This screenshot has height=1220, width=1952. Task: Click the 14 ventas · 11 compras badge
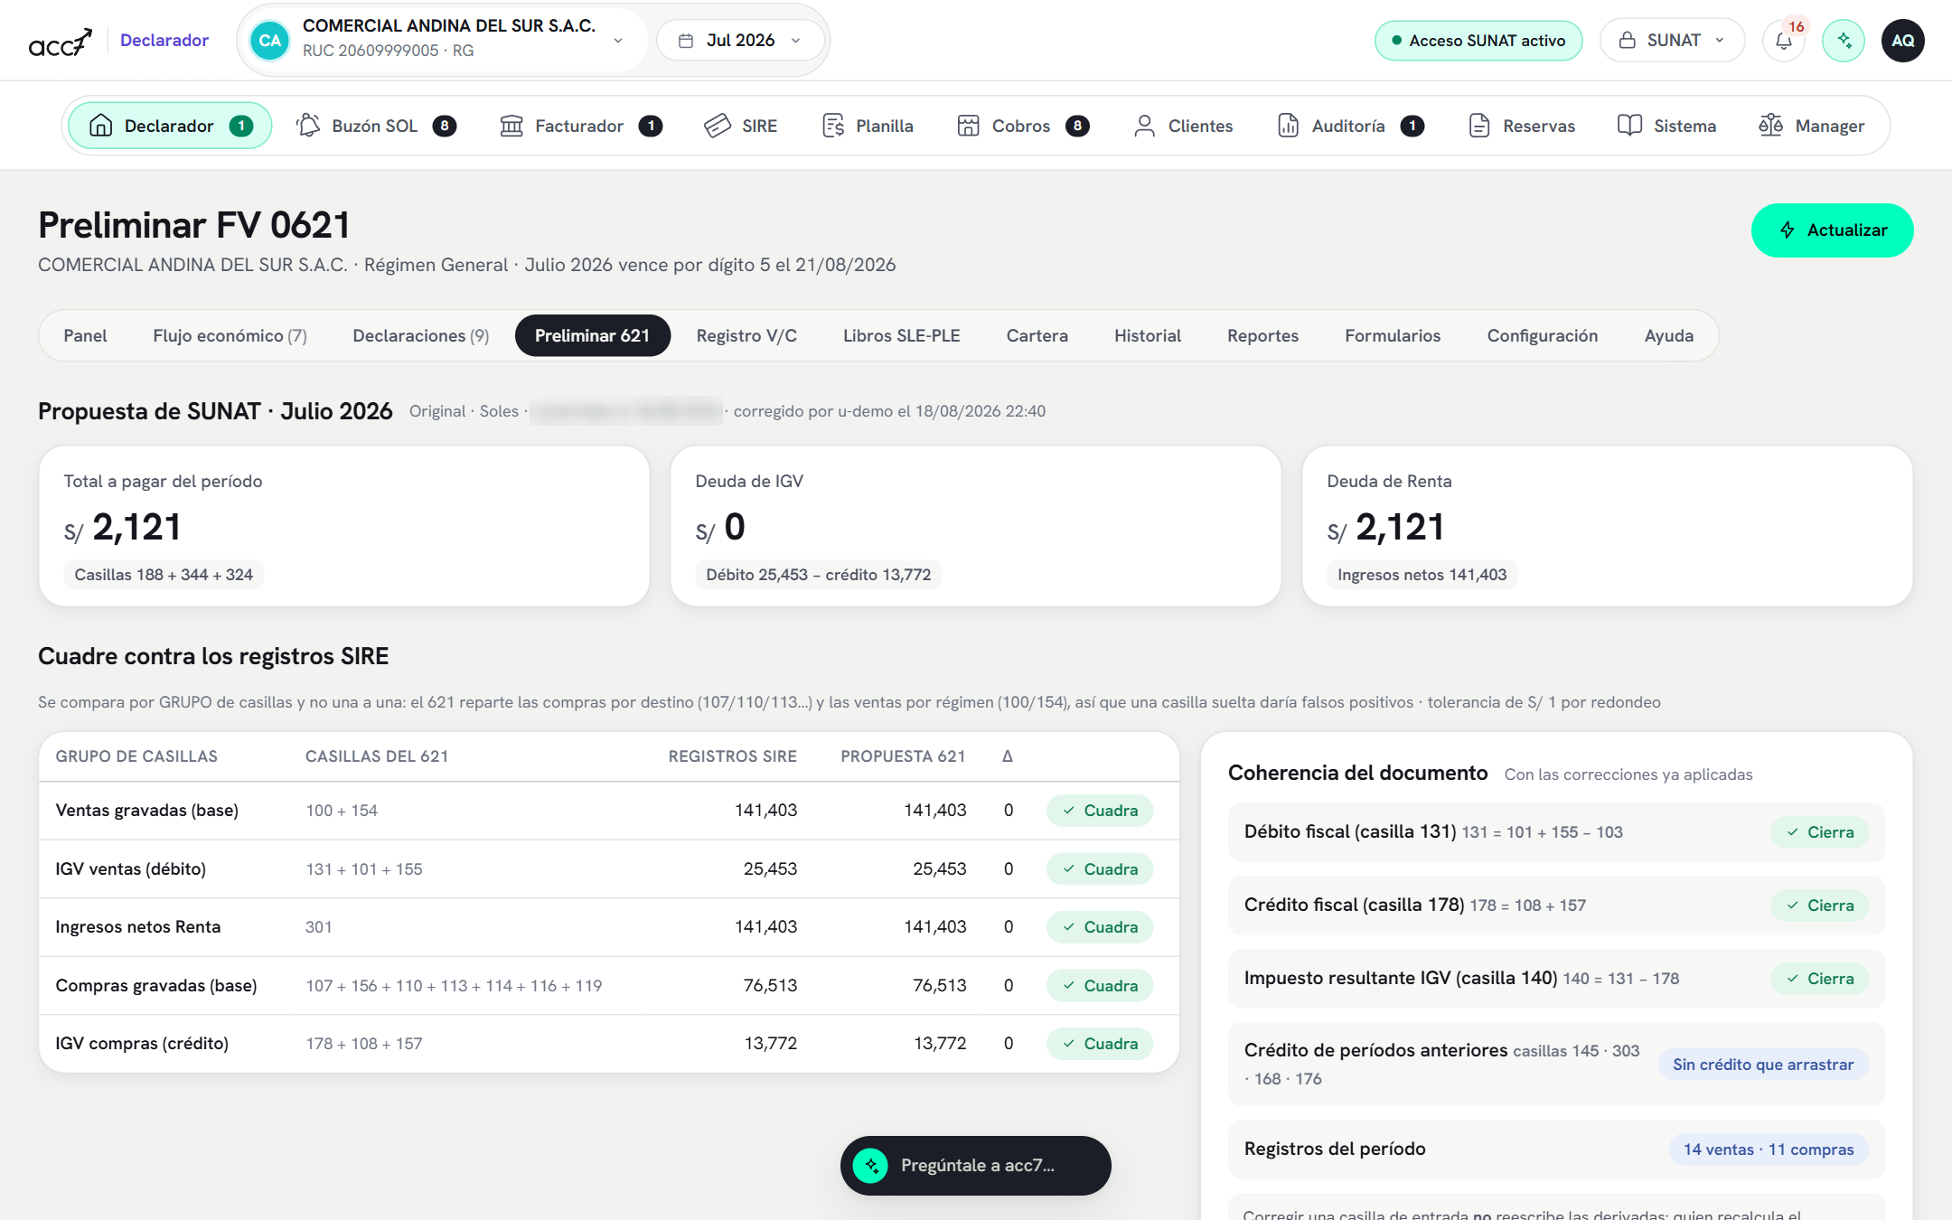1768,1150
